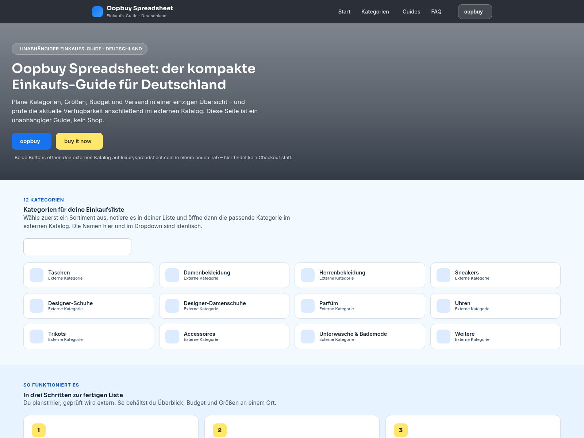Viewport: 584px width, 438px height.
Task: Select step number 2 badge
Action: pos(220,430)
